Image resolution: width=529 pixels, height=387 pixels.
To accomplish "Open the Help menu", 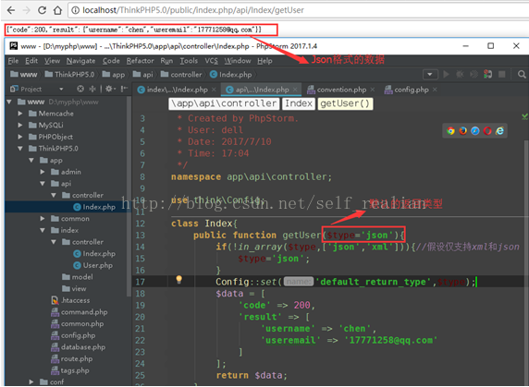I will [264, 61].
